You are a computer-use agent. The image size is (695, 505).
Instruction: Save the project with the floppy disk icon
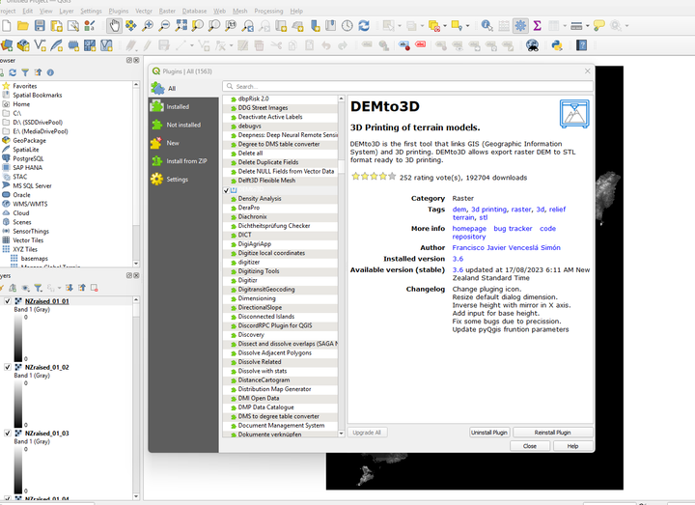coord(40,26)
